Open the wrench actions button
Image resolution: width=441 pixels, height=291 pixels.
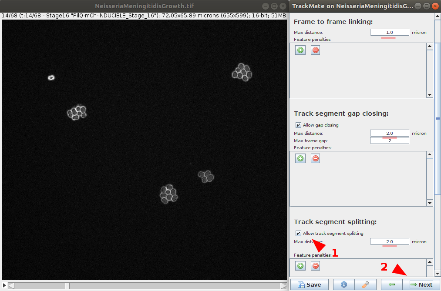(366, 284)
